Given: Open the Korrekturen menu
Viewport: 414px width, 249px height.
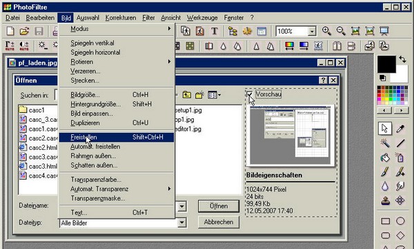Looking at the screenshot, I should (x=121, y=18).
